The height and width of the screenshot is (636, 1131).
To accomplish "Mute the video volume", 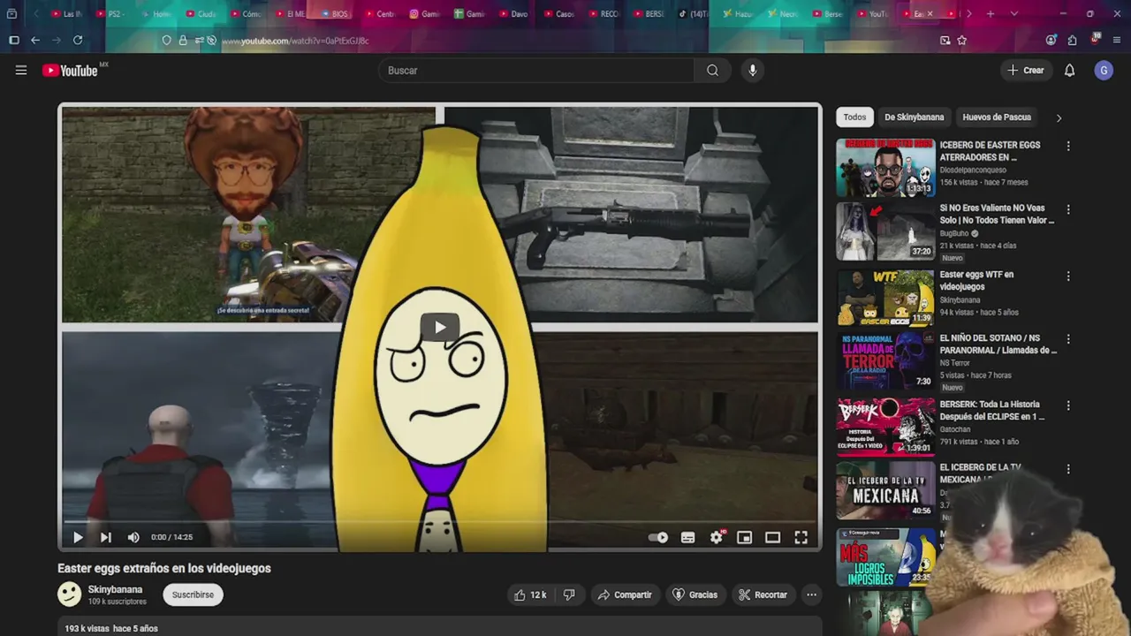I will coord(133,537).
